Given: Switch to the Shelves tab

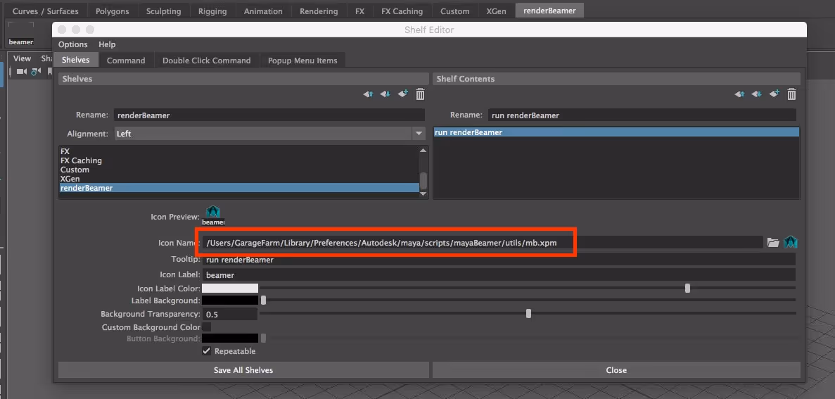Looking at the screenshot, I should click(75, 61).
